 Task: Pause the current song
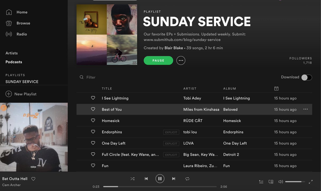[160, 179]
